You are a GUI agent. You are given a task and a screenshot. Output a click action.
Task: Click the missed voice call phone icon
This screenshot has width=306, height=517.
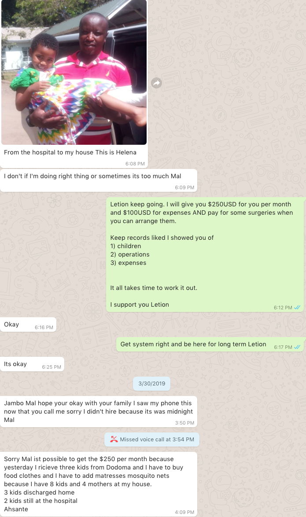[114, 439]
